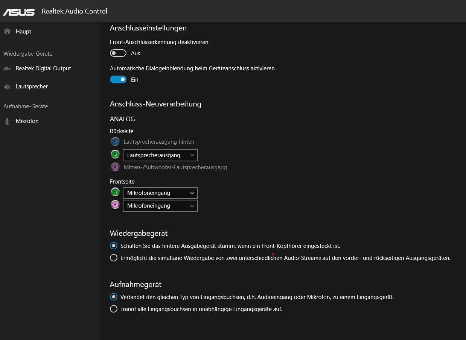Open the Lautsprecher device page
Image resolution: width=466 pixels, height=340 pixels.
tap(32, 87)
